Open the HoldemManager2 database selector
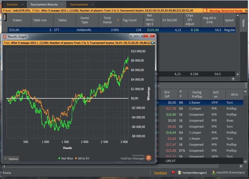 point(192,173)
